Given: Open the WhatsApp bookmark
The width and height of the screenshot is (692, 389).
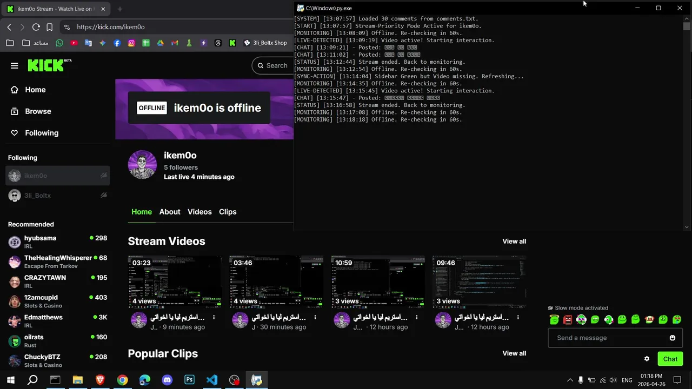Looking at the screenshot, I should (x=59, y=43).
